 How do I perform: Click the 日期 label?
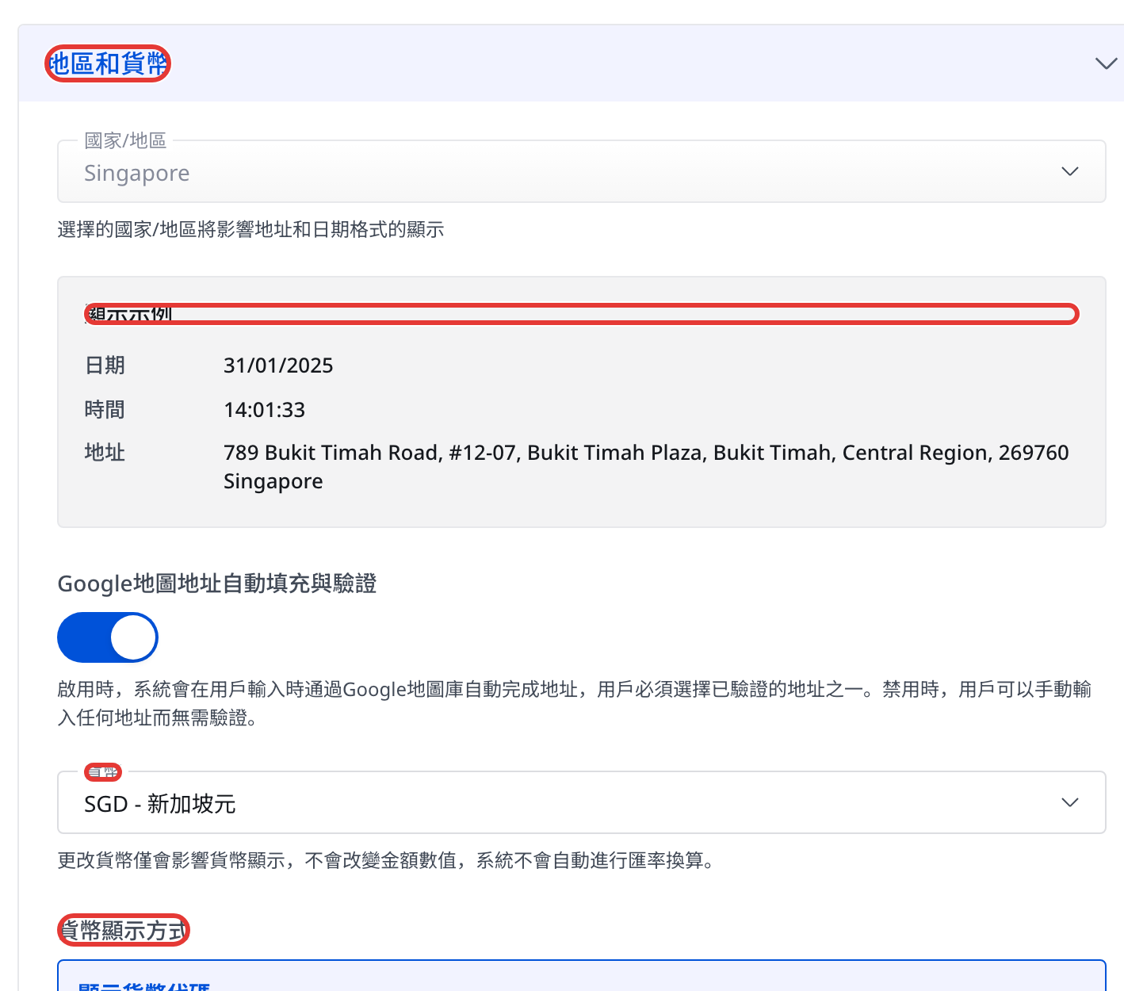pos(105,365)
